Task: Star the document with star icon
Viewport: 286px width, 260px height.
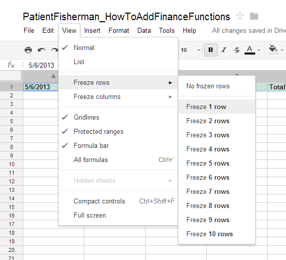Action: [240, 16]
